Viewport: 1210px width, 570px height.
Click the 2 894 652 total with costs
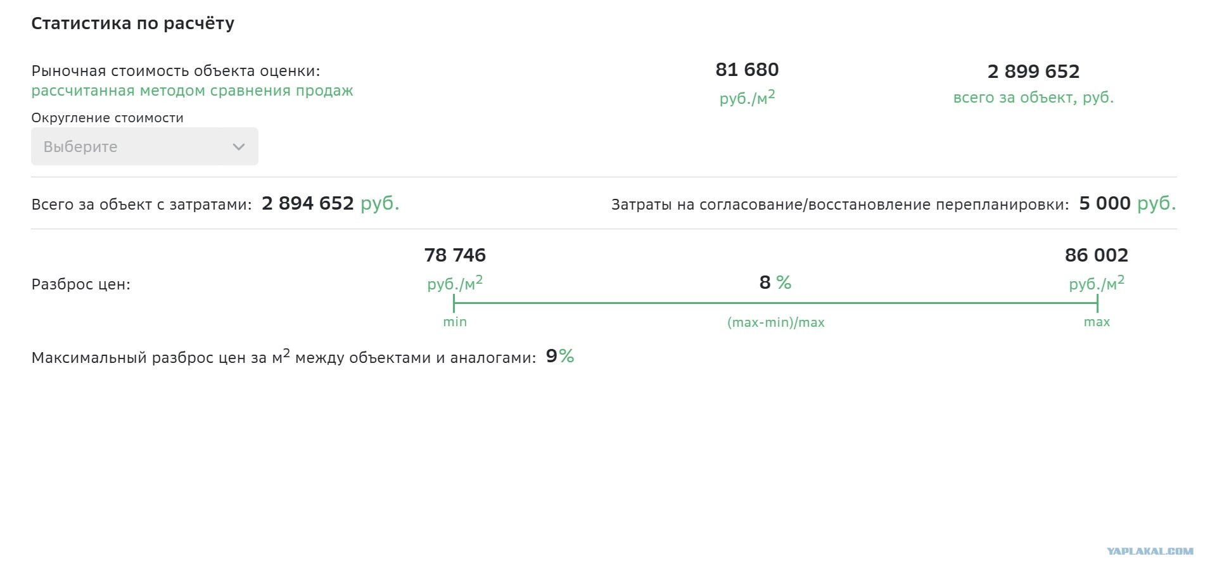307,203
